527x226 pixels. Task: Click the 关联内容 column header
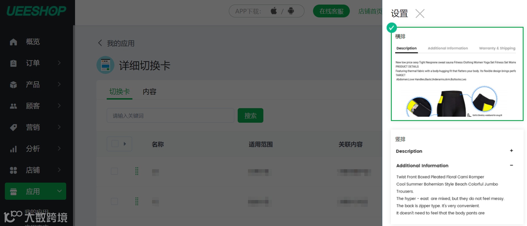[351, 144]
